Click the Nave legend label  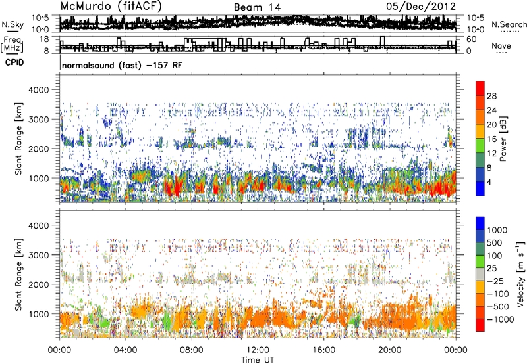pos(501,46)
